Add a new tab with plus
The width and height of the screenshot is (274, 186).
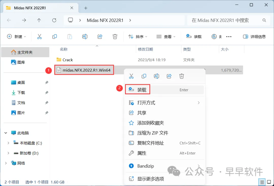[86, 8]
